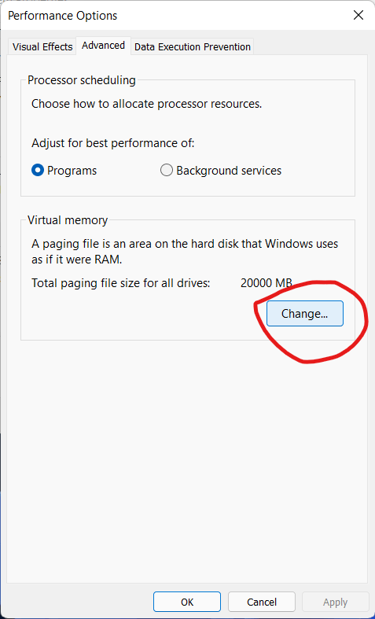Image resolution: width=375 pixels, height=619 pixels.
Task: Click the paging file description paragraph
Action: (185, 252)
